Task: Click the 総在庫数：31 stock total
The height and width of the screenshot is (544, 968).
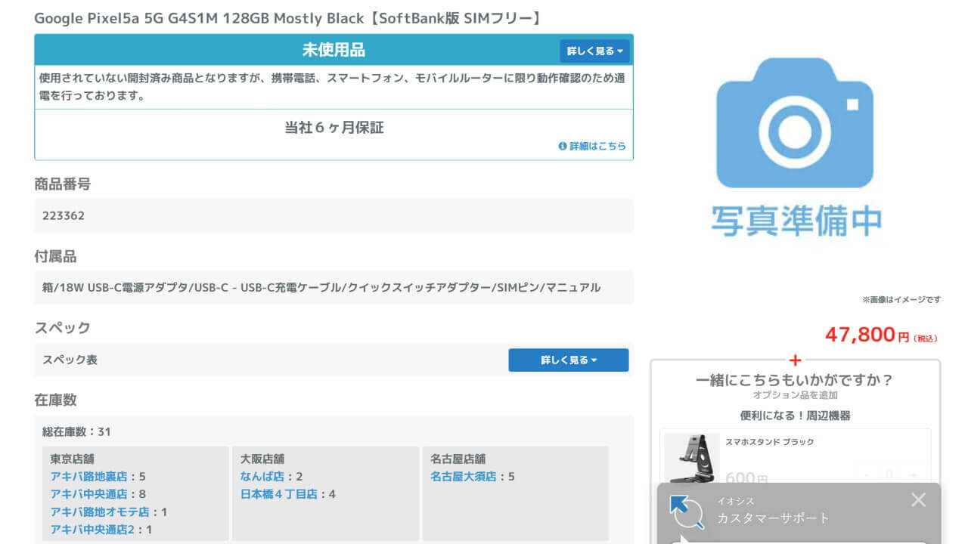Action: [76, 432]
